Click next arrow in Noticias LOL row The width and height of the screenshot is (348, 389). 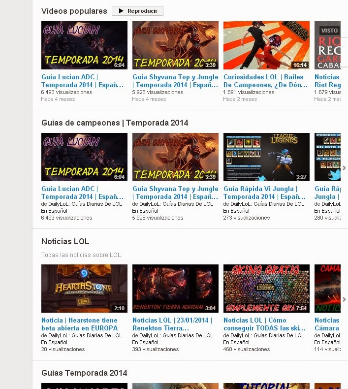[344, 299]
